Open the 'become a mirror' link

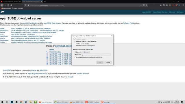(x=83, y=74)
